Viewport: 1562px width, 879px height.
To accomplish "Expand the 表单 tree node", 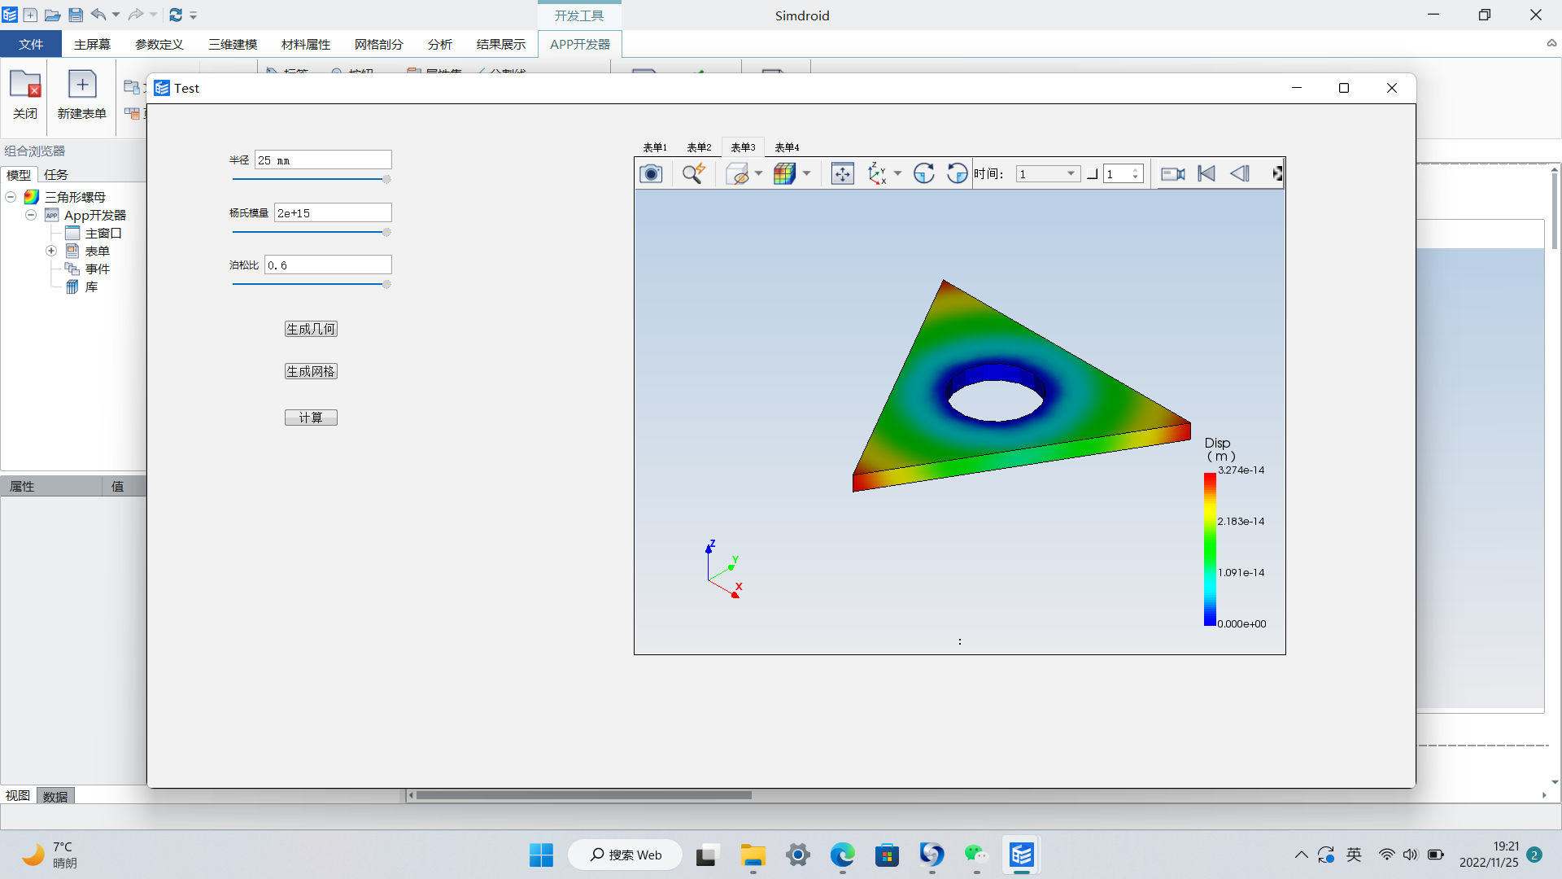I will [x=51, y=251].
